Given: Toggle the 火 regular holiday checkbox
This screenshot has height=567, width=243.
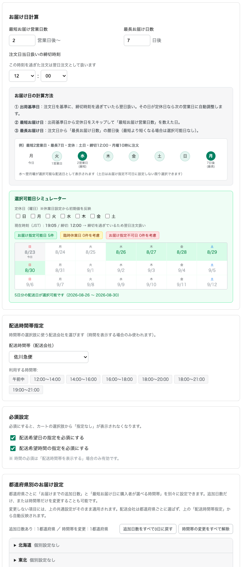Looking at the screenshot, I should 48,216.
